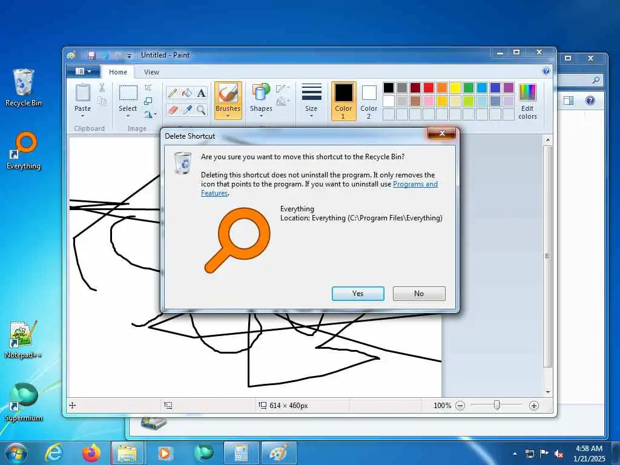The height and width of the screenshot is (465, 620).
Task: Open Edit colors rainbow icon
Action: 527,93
